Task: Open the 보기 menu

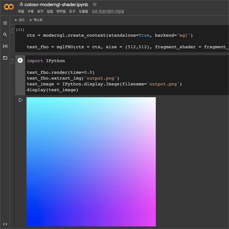Action: tap(40, 11)
